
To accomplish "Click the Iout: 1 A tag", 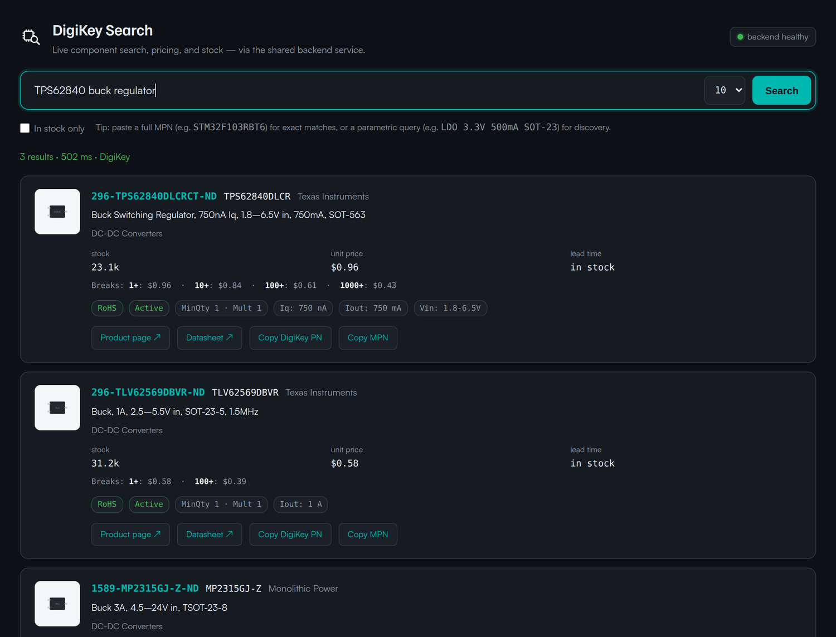I will [x=301, y=504].
